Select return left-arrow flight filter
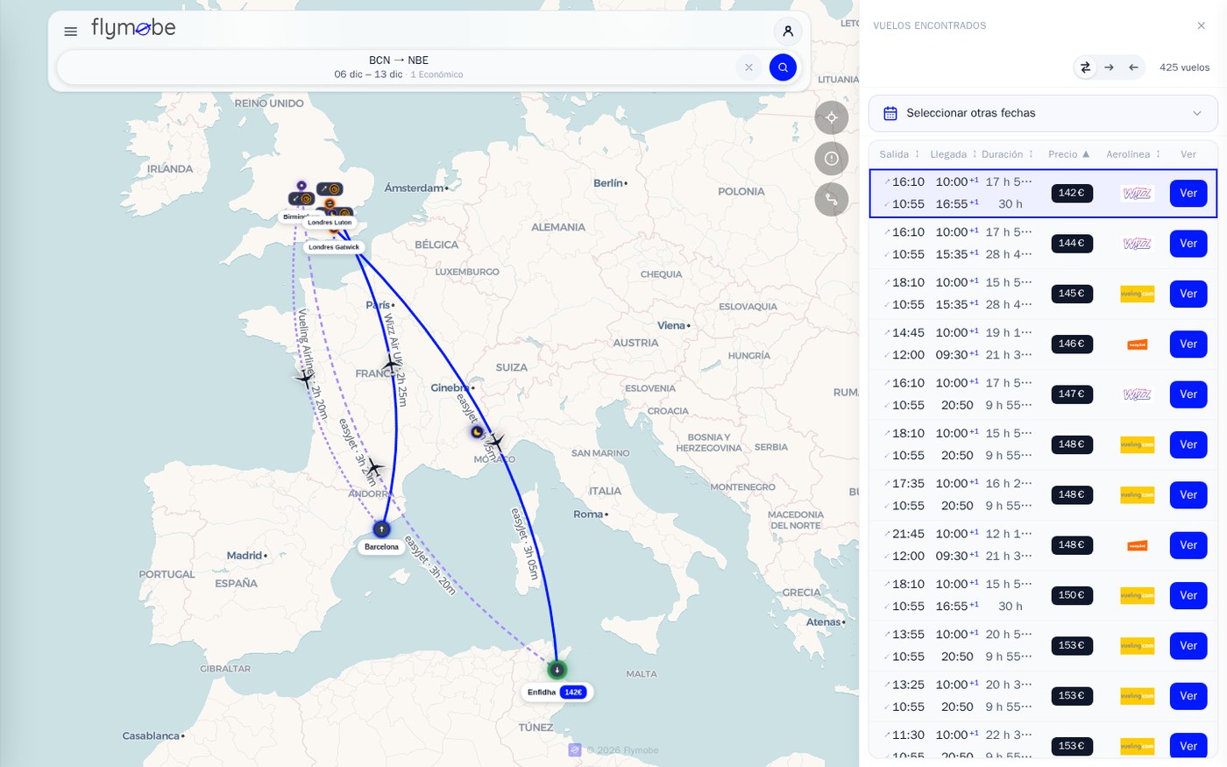Image resolution: width=1227 pixels, height=767 pixels. (x=1133, y=67)
